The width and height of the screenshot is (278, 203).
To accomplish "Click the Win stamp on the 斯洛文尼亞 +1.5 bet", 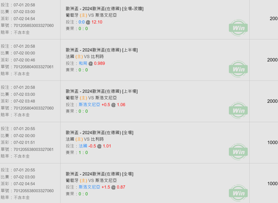I will (238, 193).
